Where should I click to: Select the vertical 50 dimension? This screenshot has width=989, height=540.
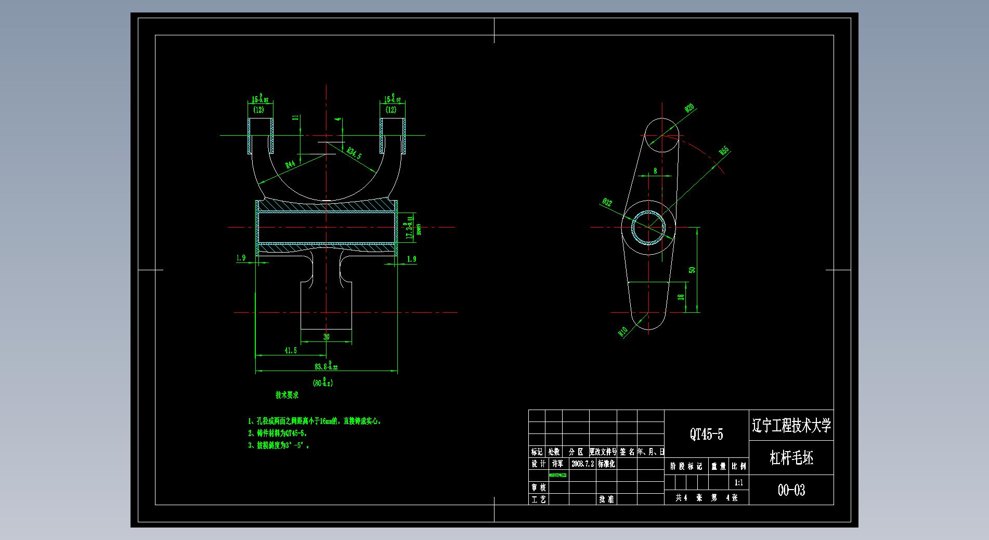(692, 270)
